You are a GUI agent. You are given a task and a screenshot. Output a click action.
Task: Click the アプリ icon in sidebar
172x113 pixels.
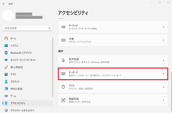coord(6,74)
